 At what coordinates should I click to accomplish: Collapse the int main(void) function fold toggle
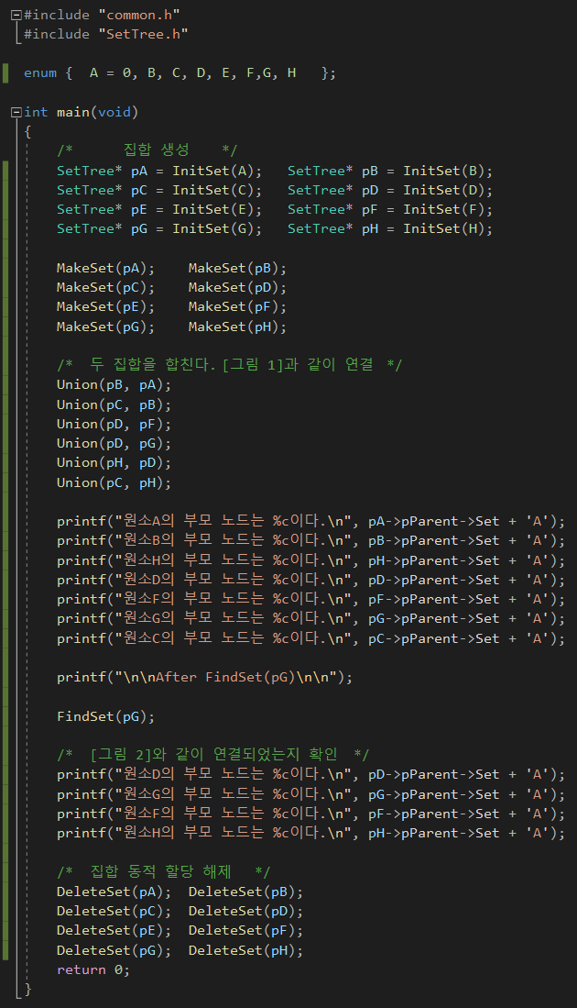click(16, 113)
